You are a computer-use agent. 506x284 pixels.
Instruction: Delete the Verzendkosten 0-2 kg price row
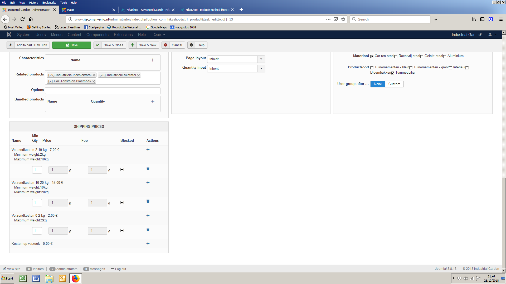click(148, 230)
